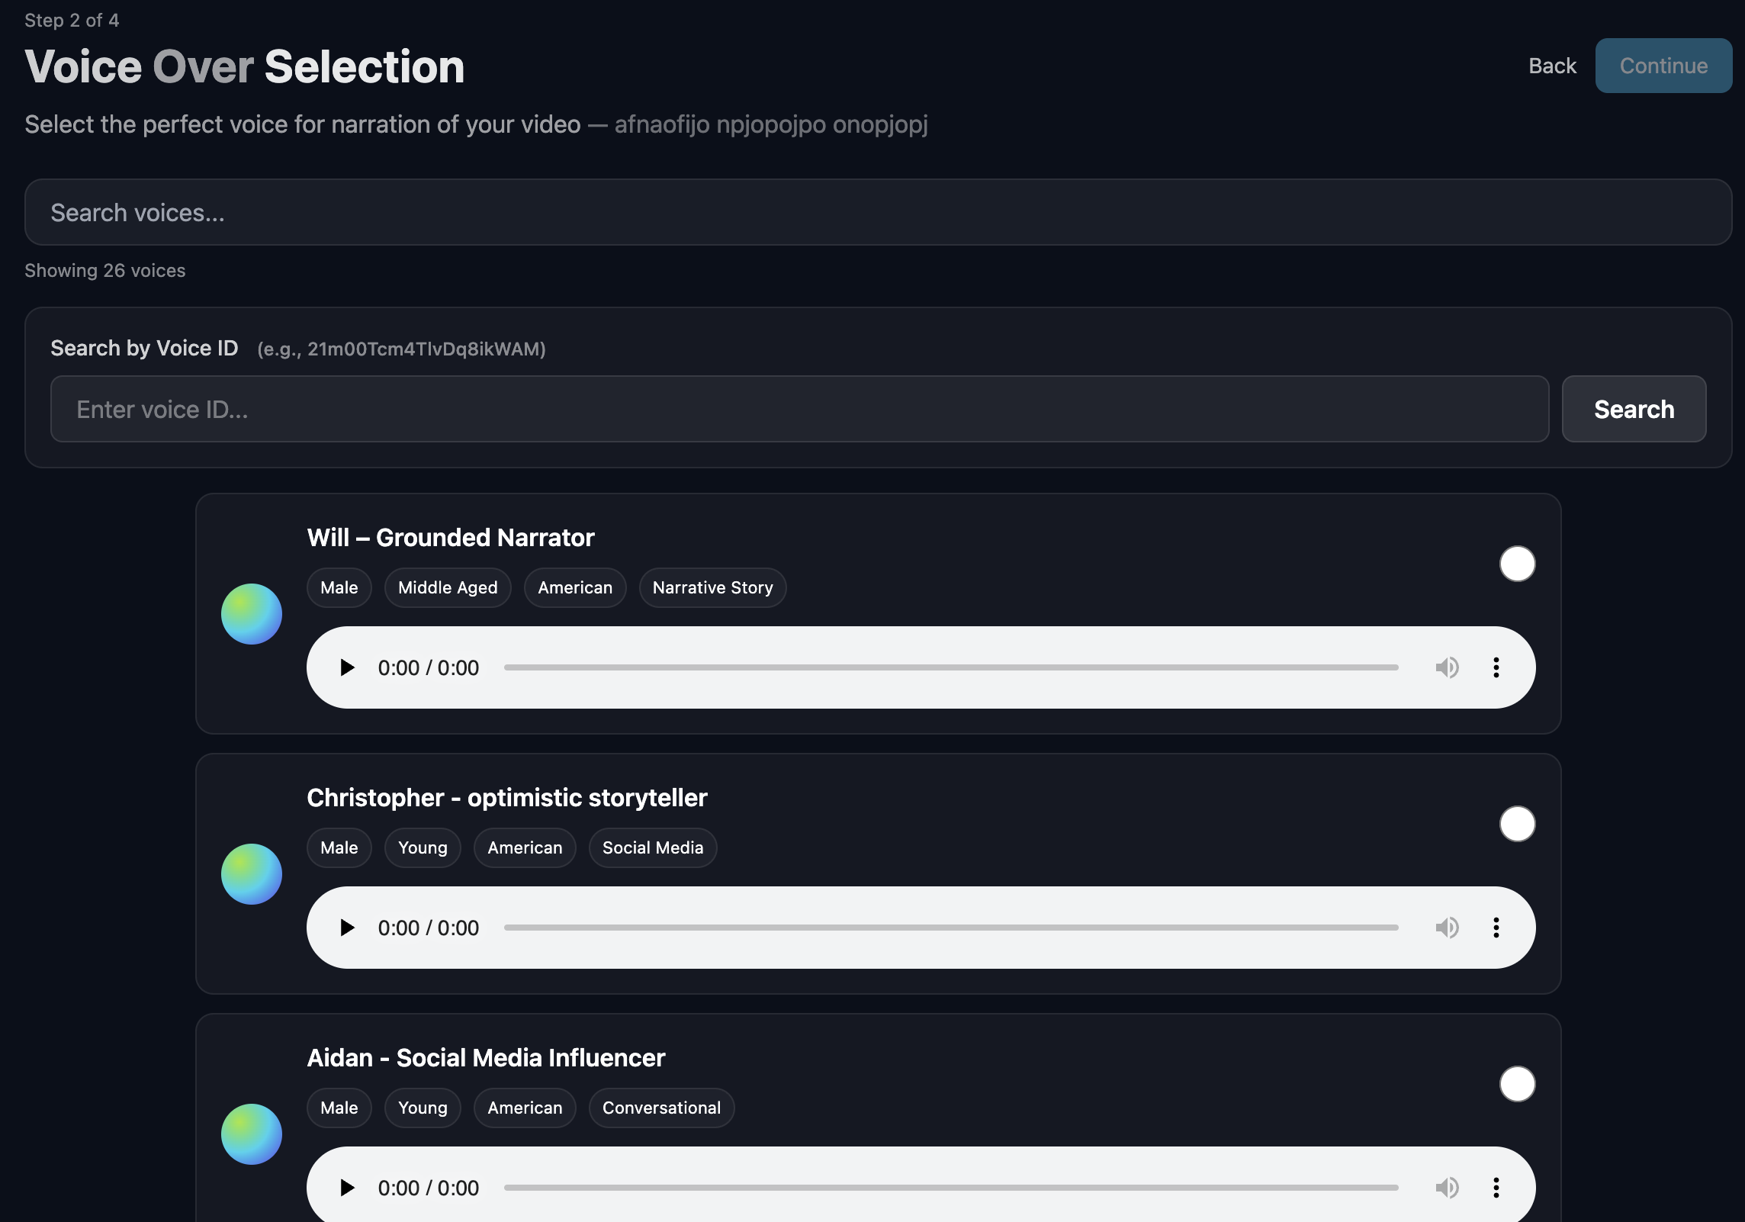Open Christopher's player options menu

(1496, 928)
